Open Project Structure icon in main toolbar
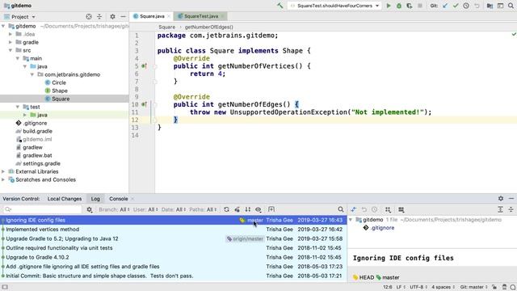The width and height of the screenshot is (517, 291). click(x=490, y=6)
